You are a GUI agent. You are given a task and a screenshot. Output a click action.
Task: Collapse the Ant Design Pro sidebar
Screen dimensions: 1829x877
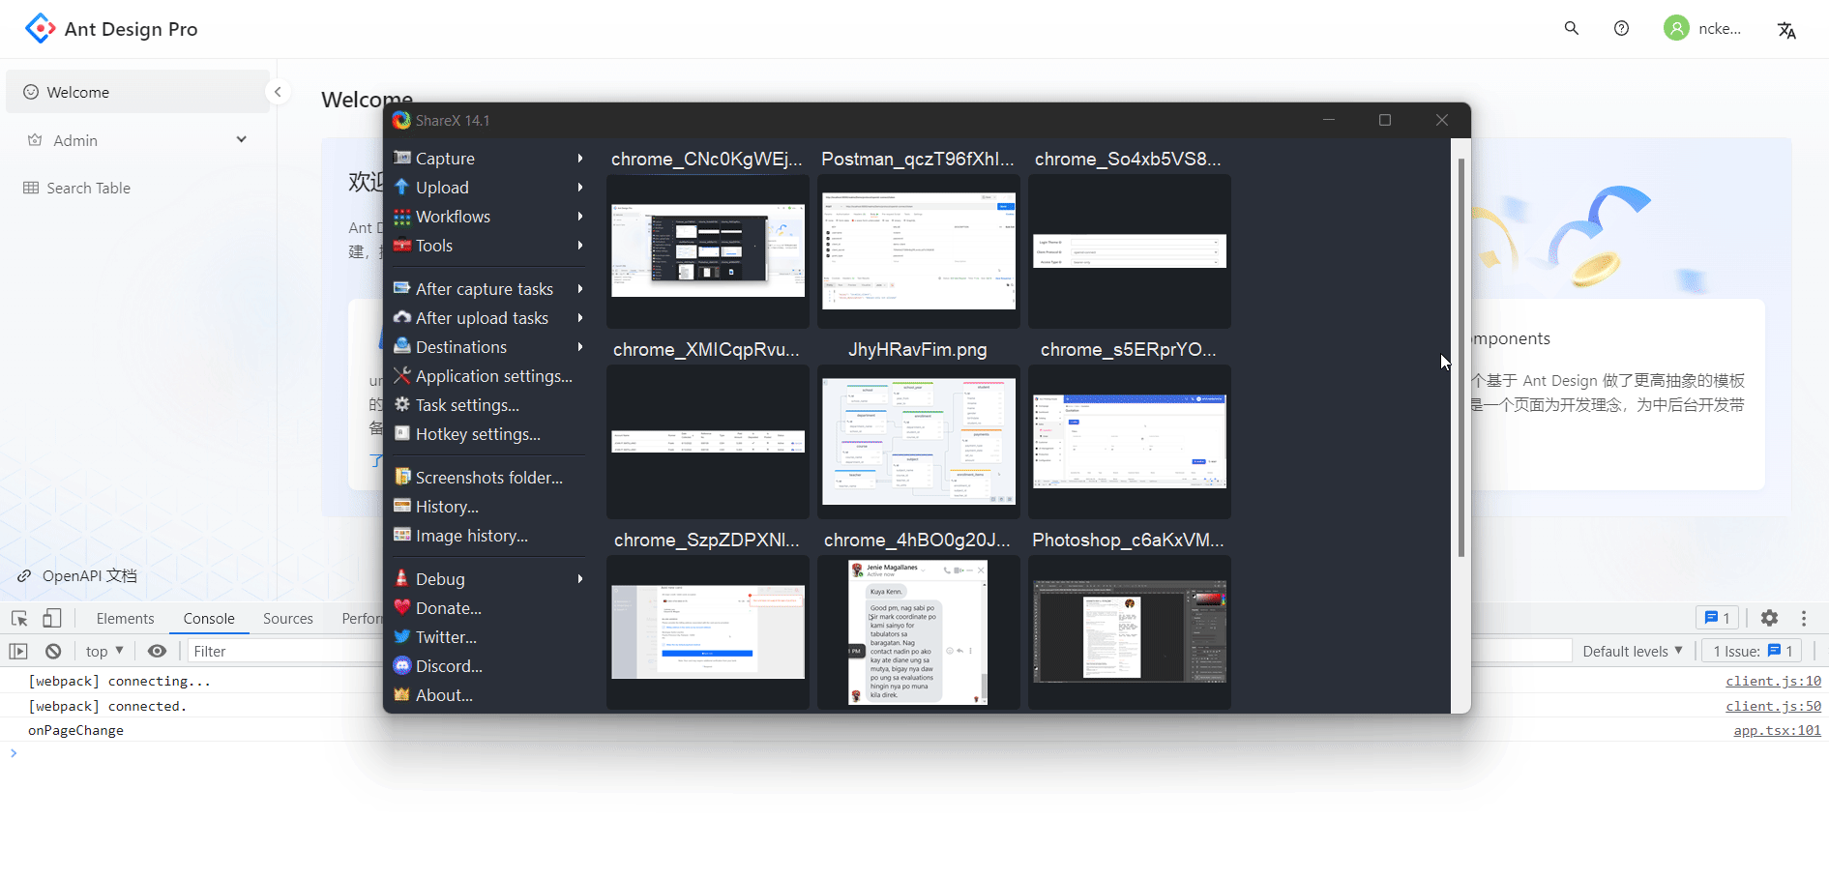278,92
